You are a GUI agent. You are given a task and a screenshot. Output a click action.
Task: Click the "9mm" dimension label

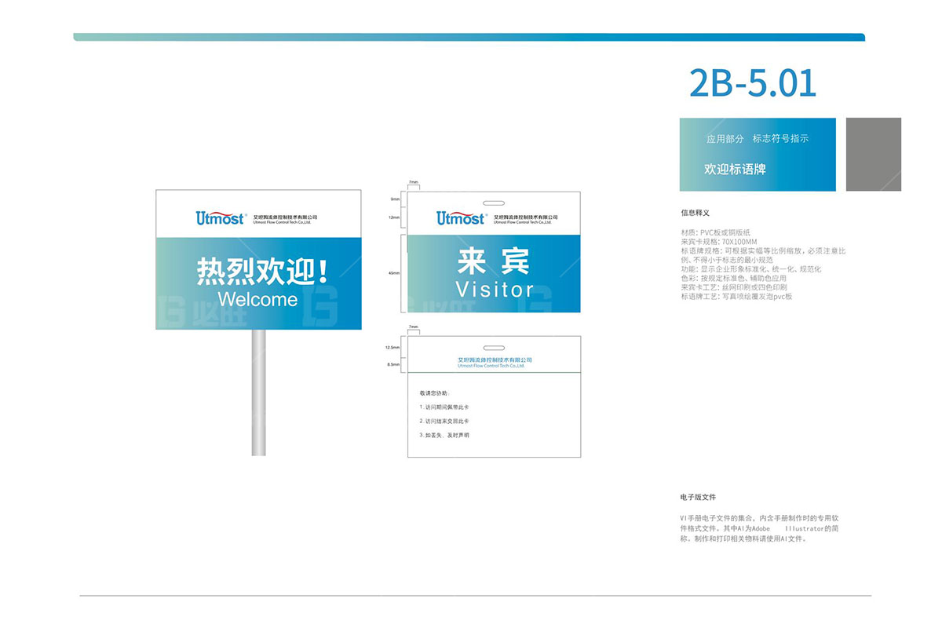click(396, 199)
